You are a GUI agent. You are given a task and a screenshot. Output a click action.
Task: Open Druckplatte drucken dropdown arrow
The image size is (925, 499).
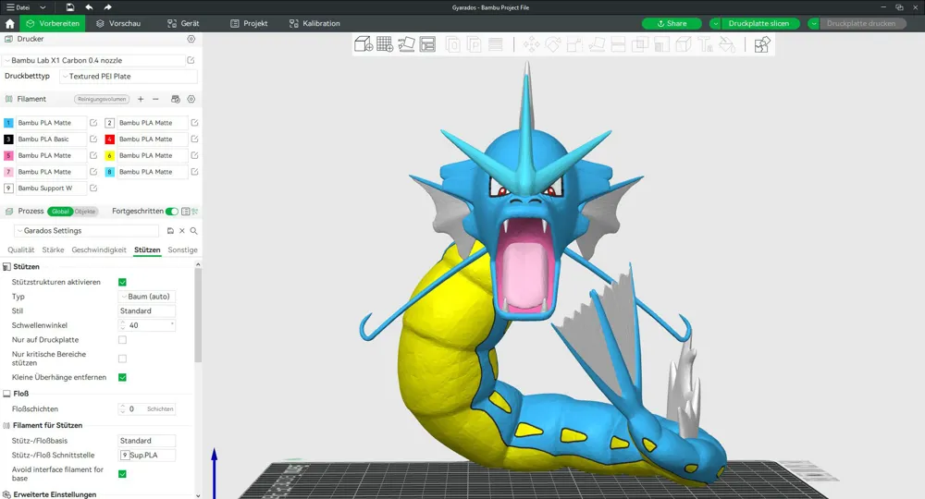click(813, 24)
